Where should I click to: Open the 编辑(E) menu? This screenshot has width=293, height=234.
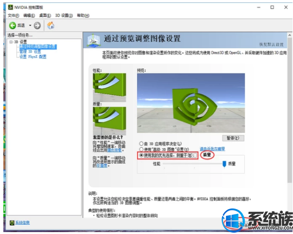click(x=29, y=15)
